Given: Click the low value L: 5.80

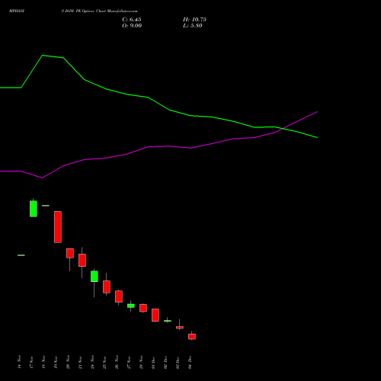Looking at the screenshot, I should tap(193, 26).
